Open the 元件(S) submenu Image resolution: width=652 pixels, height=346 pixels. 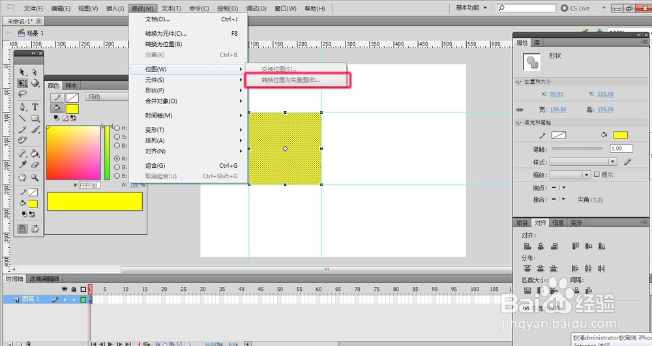[188, 79]
